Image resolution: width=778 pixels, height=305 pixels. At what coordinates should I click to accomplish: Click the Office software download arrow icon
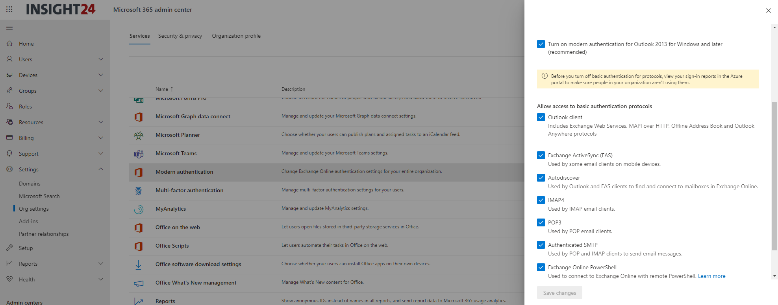coord(139,265)
